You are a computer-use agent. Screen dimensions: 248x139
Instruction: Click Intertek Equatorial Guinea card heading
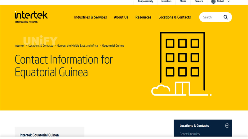coord(39,135)
